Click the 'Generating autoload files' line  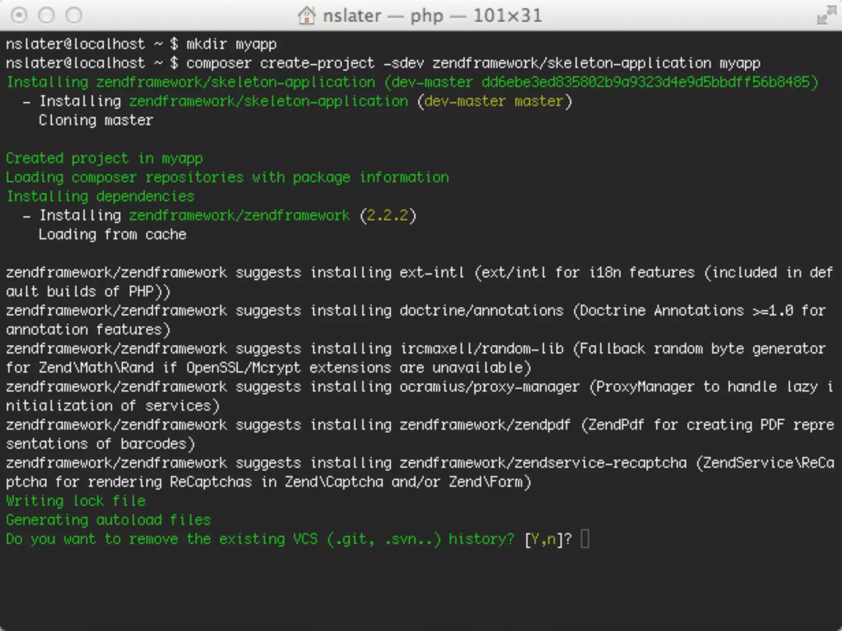click(x=109, y=520)
